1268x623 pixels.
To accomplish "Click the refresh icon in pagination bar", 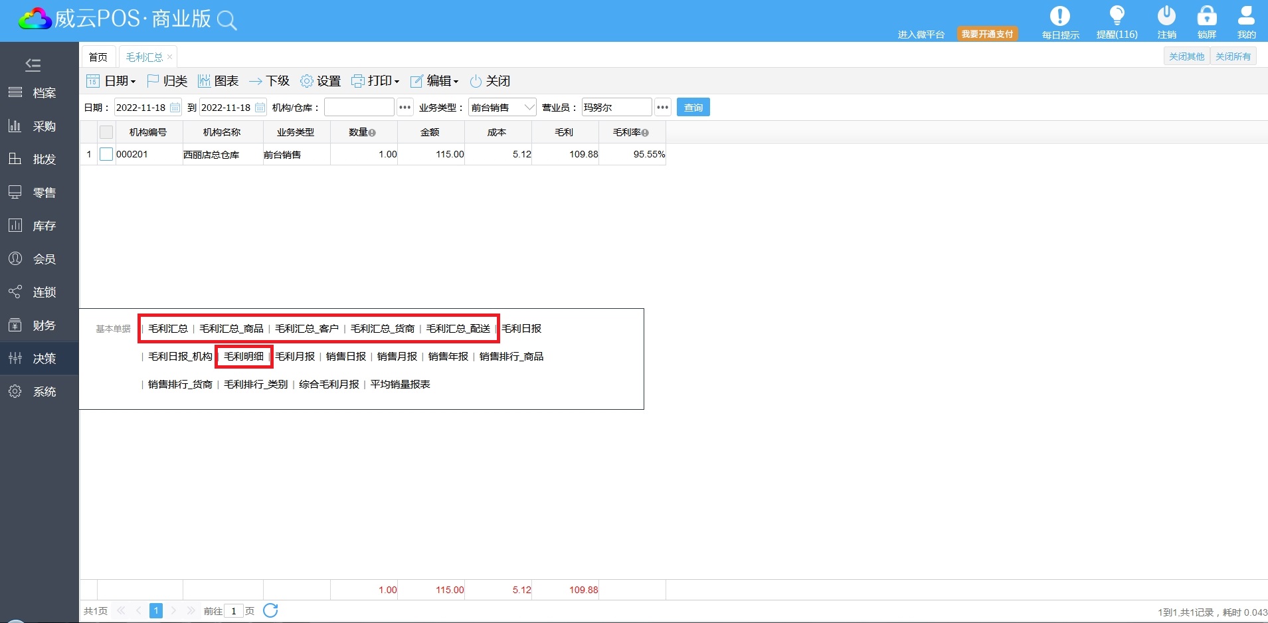I will 270,610.
